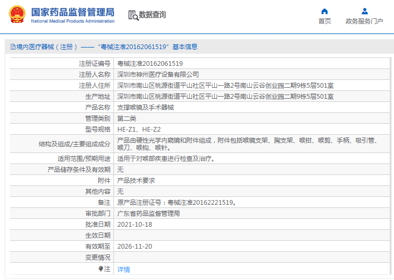
Task: Select model value HE-Z1、HE-Z2
Action: (x=139, y=130)
